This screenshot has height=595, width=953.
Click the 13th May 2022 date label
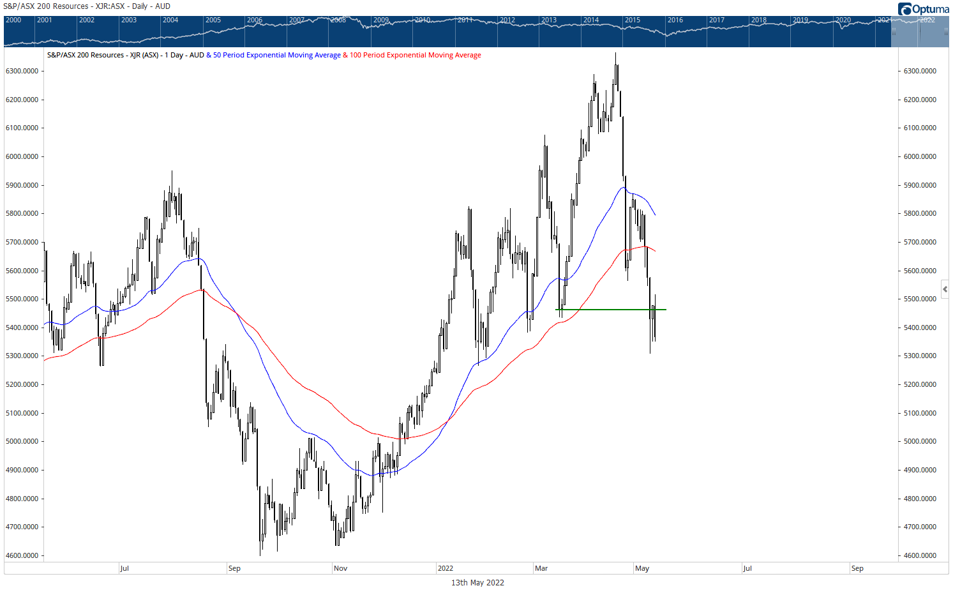click(477, 583)
